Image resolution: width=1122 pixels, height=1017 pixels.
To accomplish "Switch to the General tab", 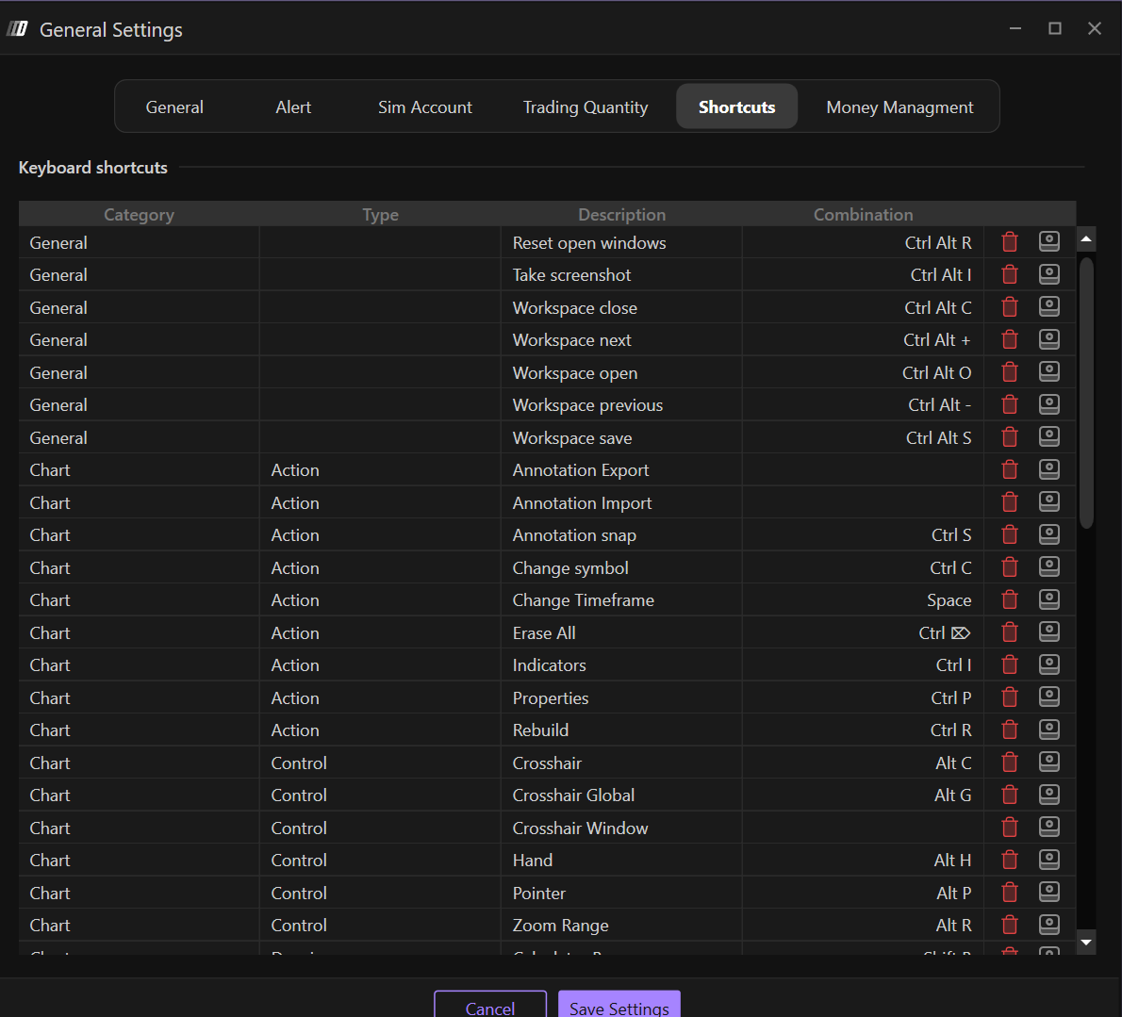I will pos(174,107).
